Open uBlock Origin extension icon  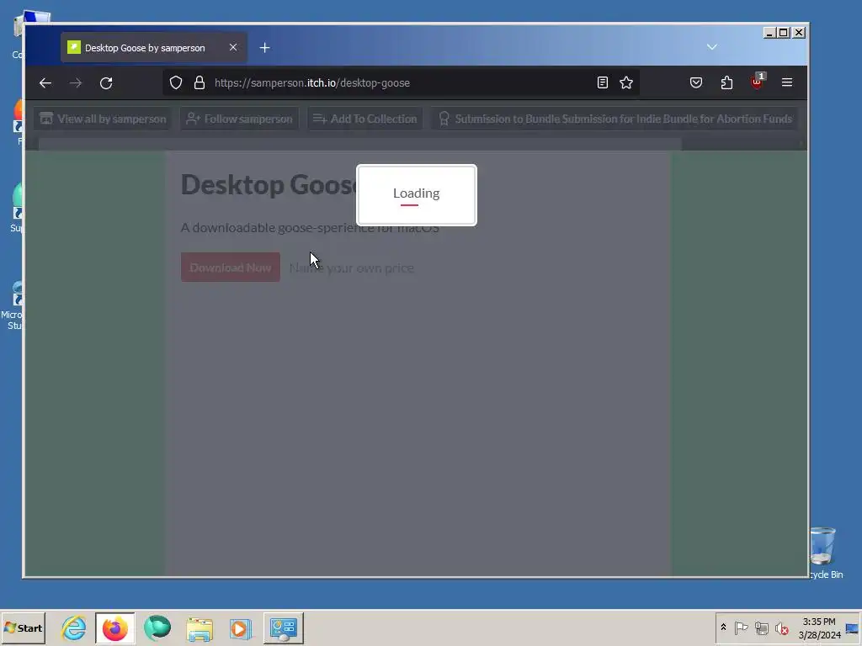[757, 82]
